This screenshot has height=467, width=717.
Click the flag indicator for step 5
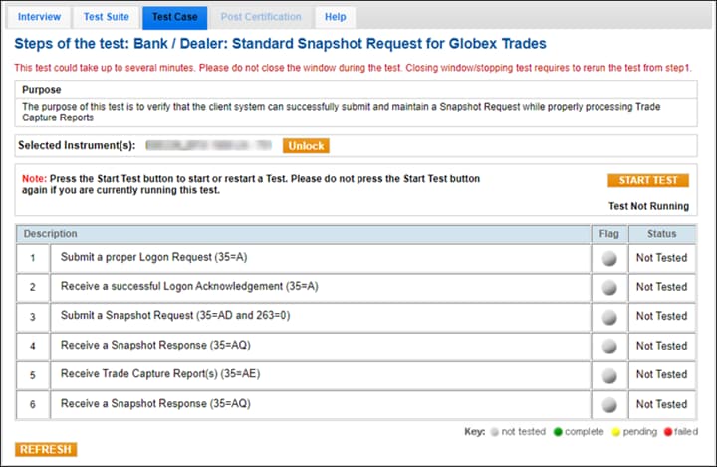[608, 375]
